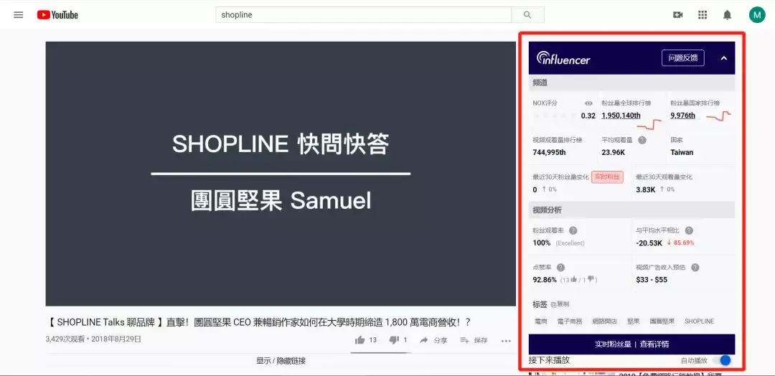Toggle the 自动播放 autoplay switch
775x376 pixels.
723,360
